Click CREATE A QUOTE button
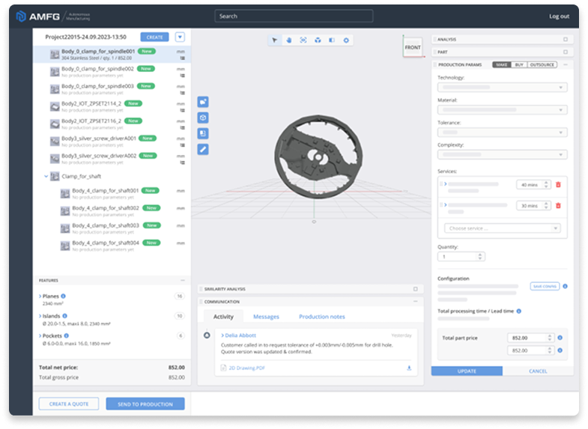The height and width of the screenshot is (429, 588). click(69, 404)
